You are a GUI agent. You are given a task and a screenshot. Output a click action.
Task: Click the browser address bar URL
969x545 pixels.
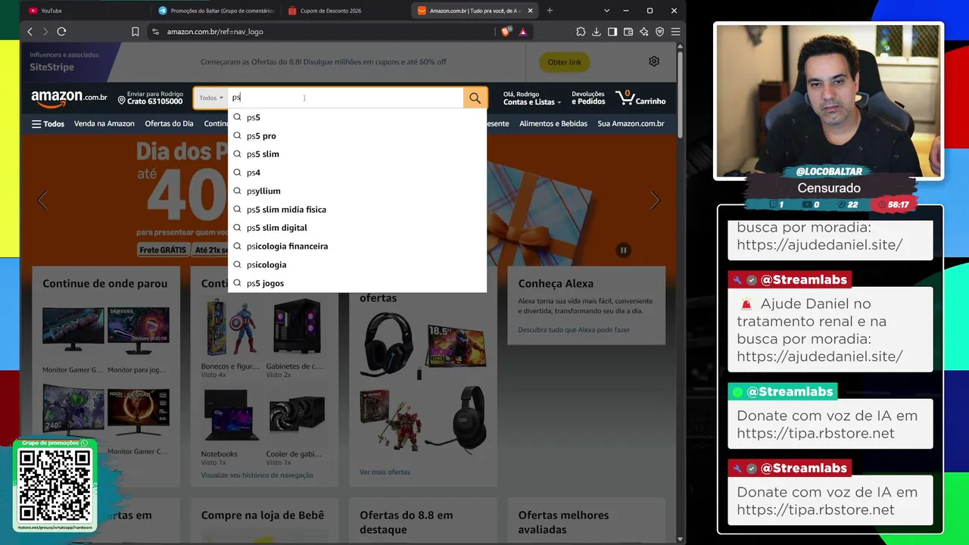pyautogui.click(x=215, y=32)
